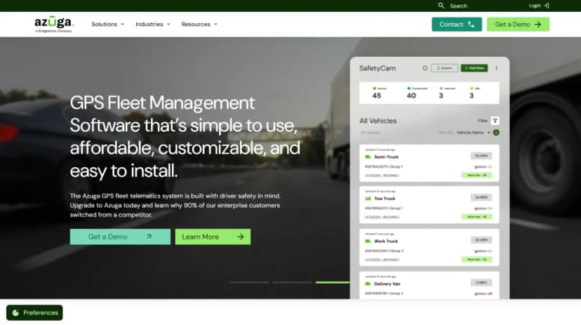The width and height of the screenshot is (581, 325).
Task: Click the Connected count 40
Action: (411, 95)
